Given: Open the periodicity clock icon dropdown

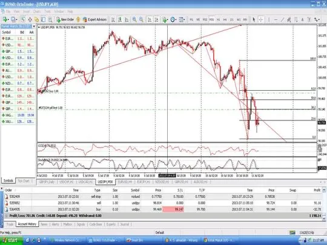Looking at the screenshot, I should point(174,19).
